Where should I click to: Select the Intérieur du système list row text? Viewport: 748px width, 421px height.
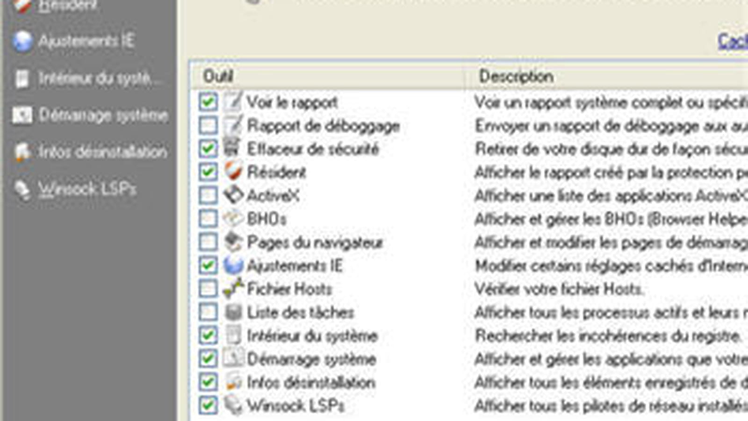pos(312,335)
